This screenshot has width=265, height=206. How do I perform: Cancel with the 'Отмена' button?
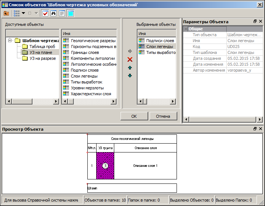163,116
